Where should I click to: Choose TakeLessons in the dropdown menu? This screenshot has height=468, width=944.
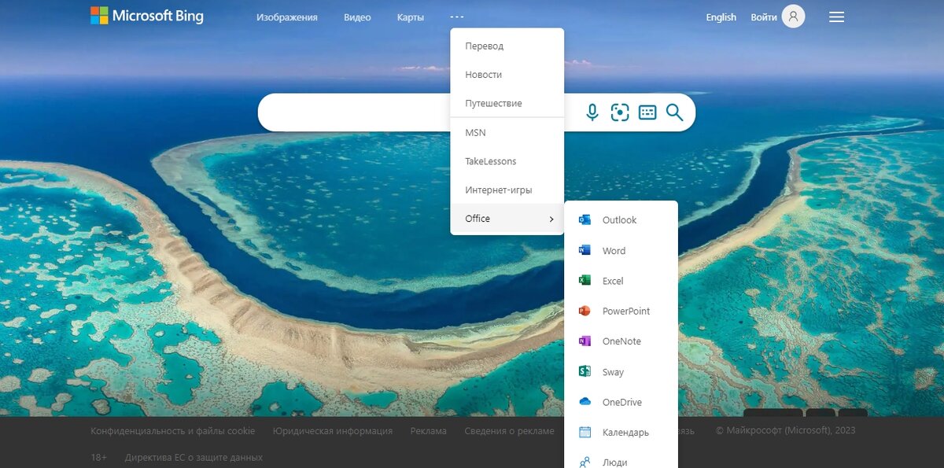point(507,161)
